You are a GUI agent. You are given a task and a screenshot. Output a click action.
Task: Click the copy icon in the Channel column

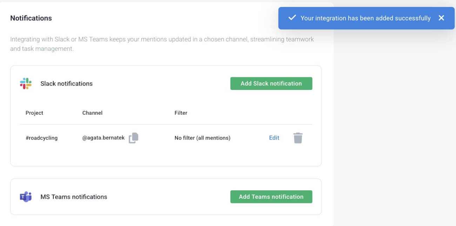(134, 138)
